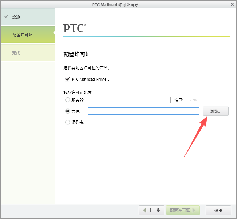
Task: Open the 欢迎 step in sidebar
Action: (x=28, y=17)
